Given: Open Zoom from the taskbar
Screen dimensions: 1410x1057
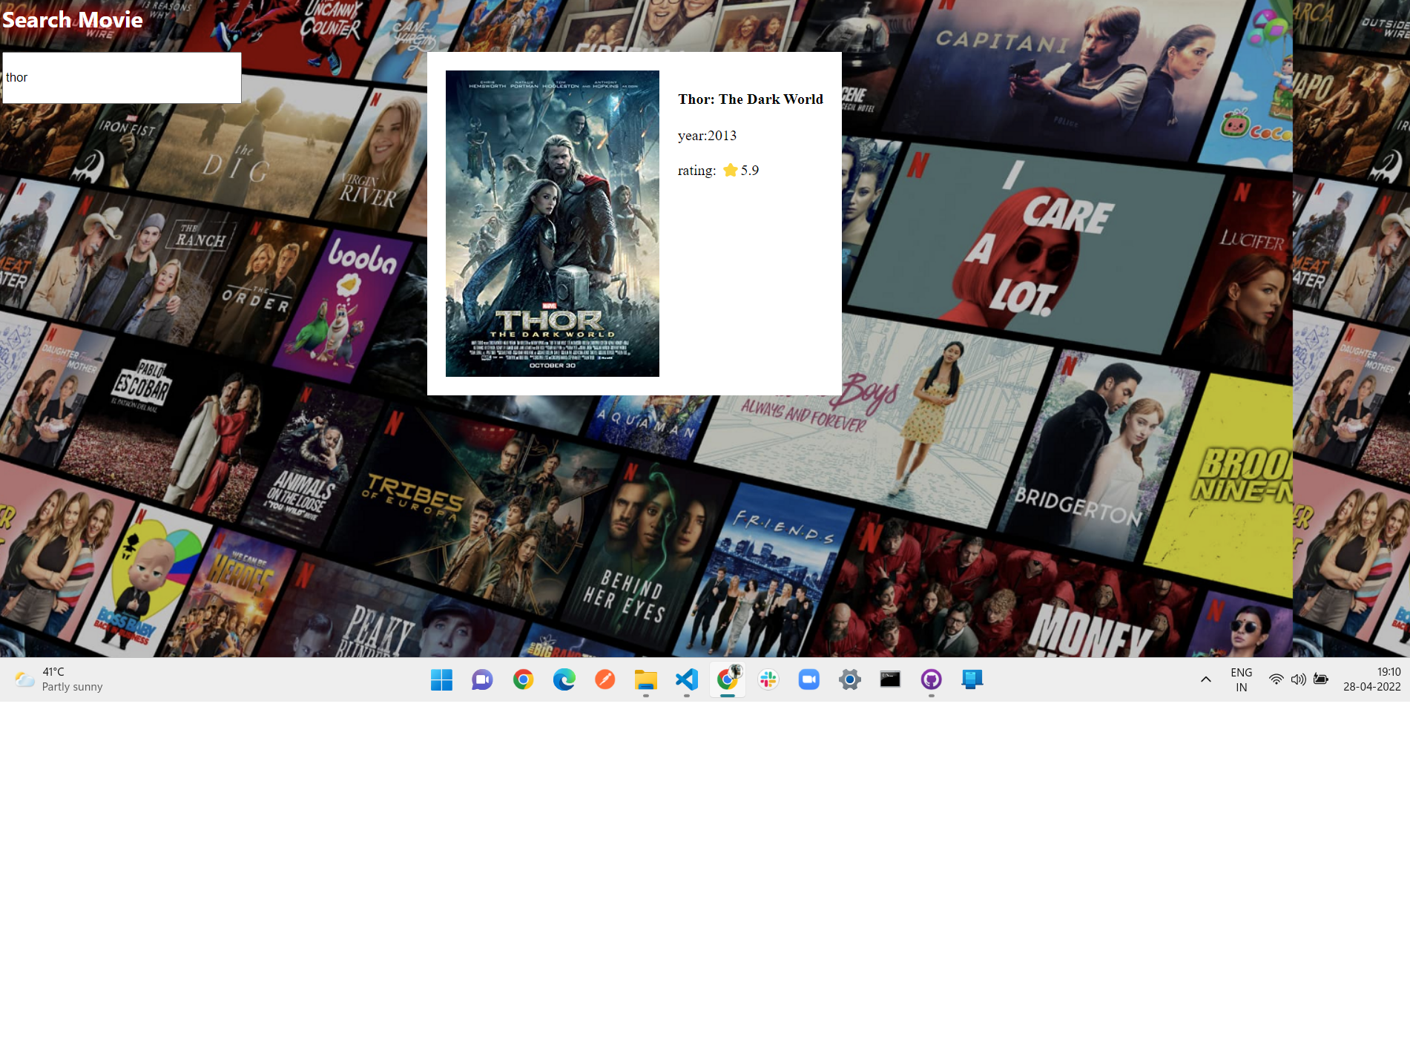Looking at the screenshot, I should click(x=808, y=679).
